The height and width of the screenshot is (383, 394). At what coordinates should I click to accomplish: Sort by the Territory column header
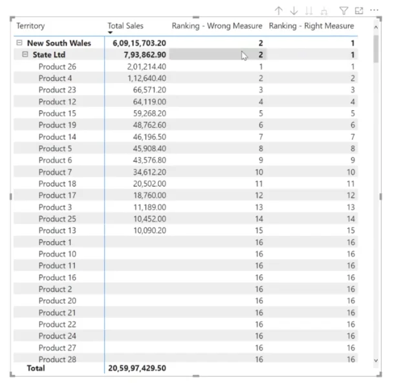(x=30, y=26)
